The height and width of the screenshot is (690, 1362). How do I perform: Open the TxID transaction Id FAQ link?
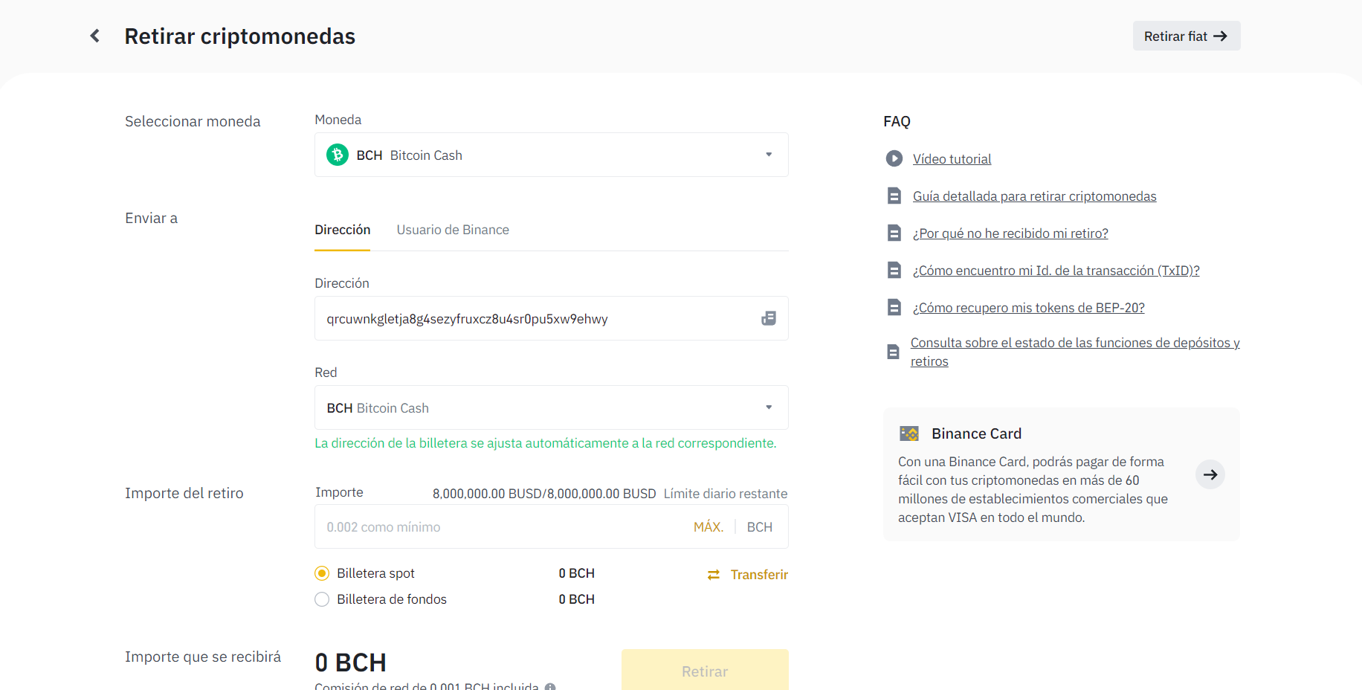(x=1056, y=271)
